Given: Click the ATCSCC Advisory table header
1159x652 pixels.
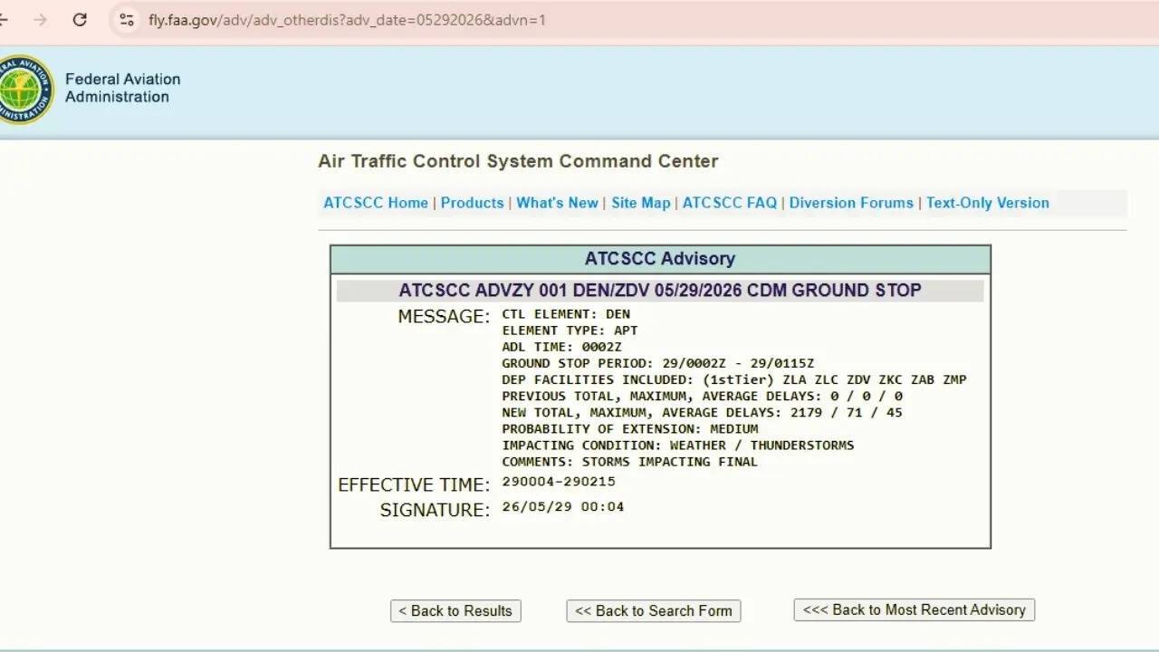Looking at the screenshot, I should [660, 259].
